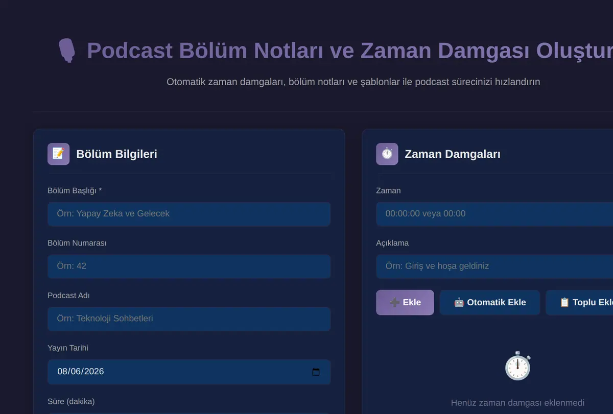Viewport: 613px width, 414px height.
Task: Focus the Bölüm Numarası input field
Action: pyautogui.click(x=189, y=266)
